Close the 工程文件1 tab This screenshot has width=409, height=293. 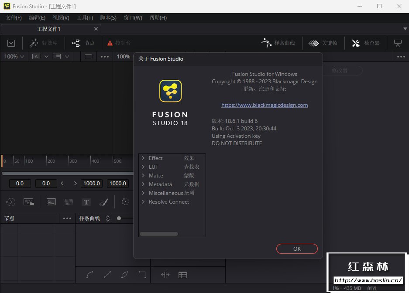[x=96, y=29]
